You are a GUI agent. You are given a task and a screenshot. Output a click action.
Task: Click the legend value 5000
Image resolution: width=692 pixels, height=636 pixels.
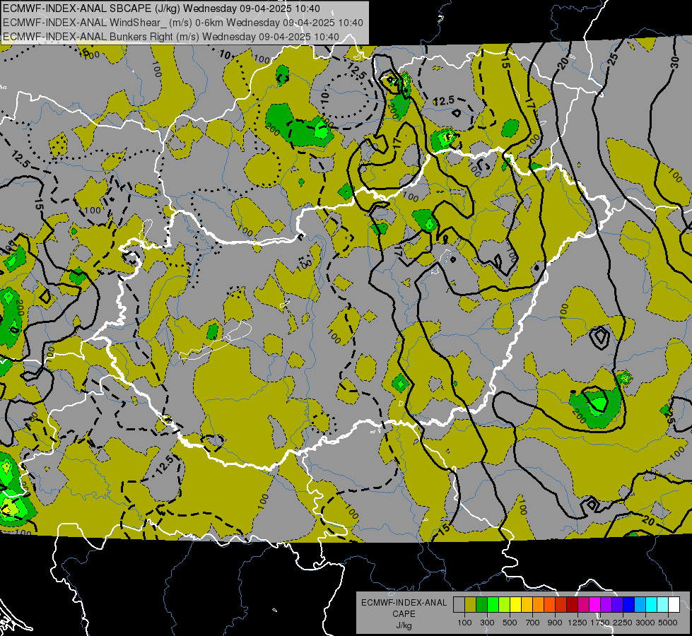[x=668, y=623]
